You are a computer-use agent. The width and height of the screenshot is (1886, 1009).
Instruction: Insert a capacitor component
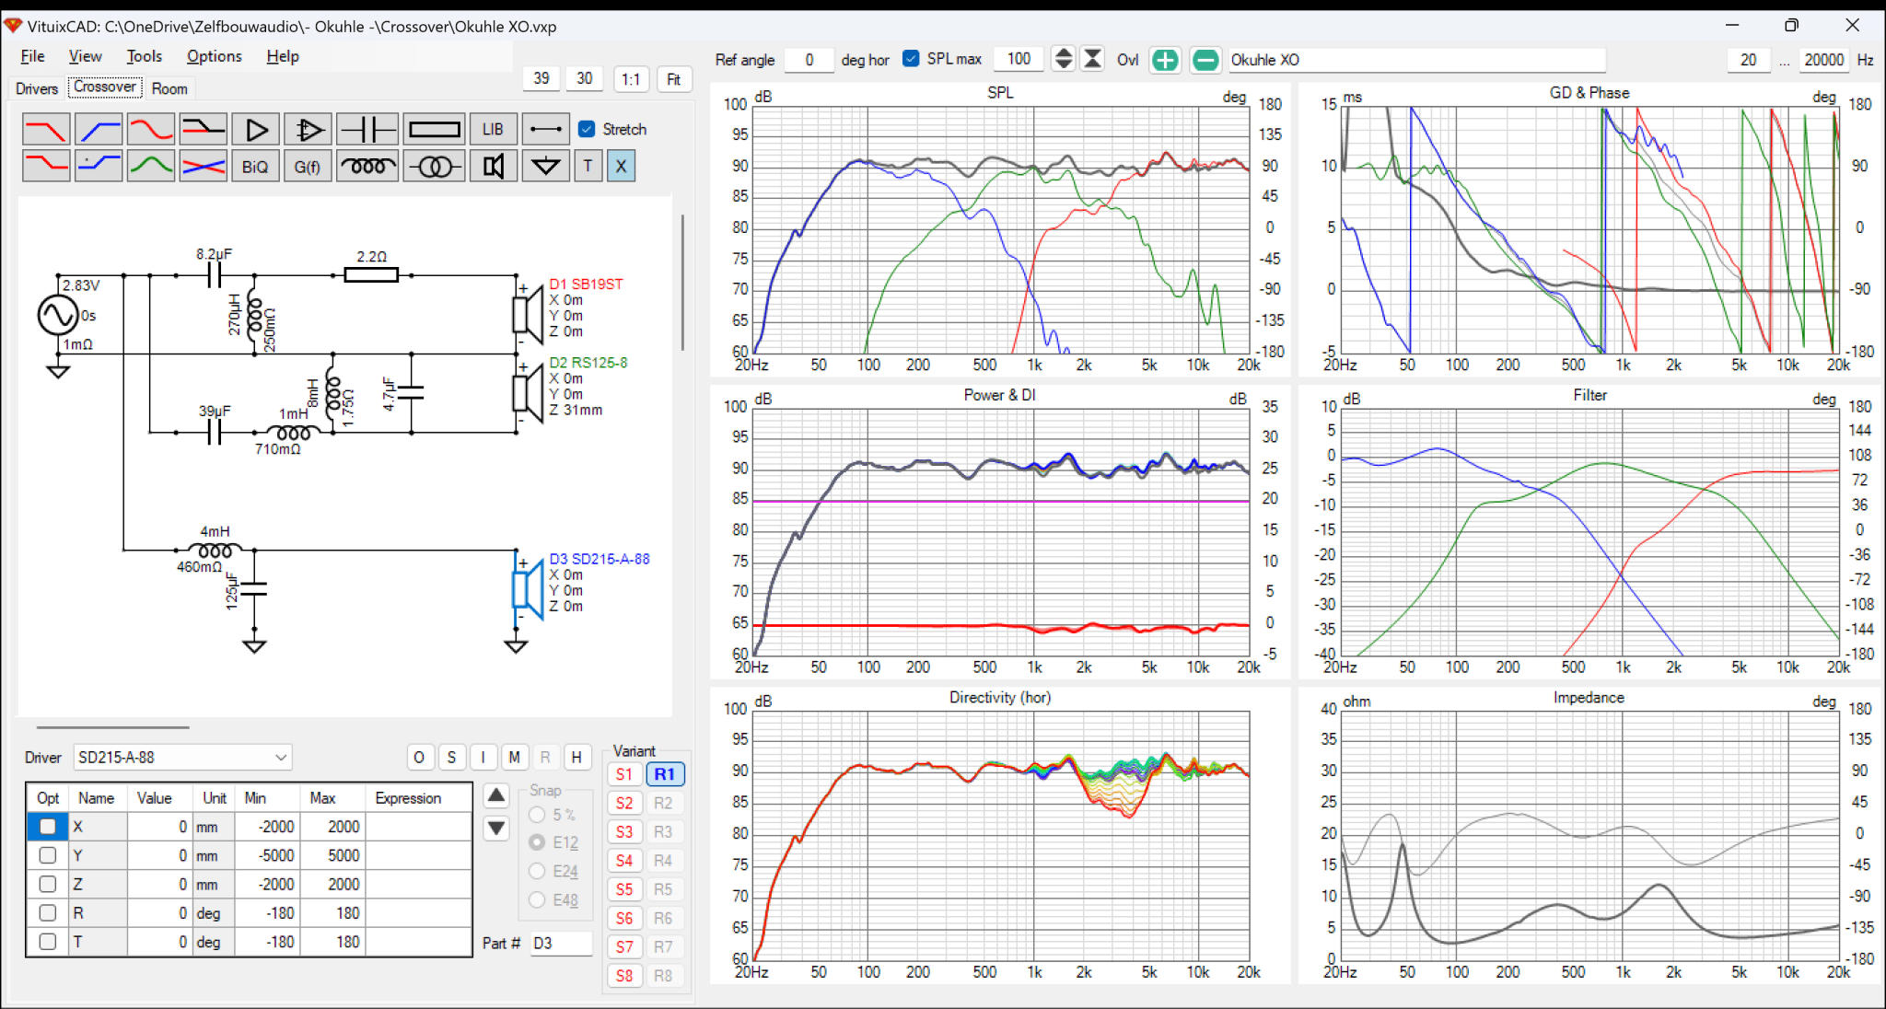click(367, 129)
